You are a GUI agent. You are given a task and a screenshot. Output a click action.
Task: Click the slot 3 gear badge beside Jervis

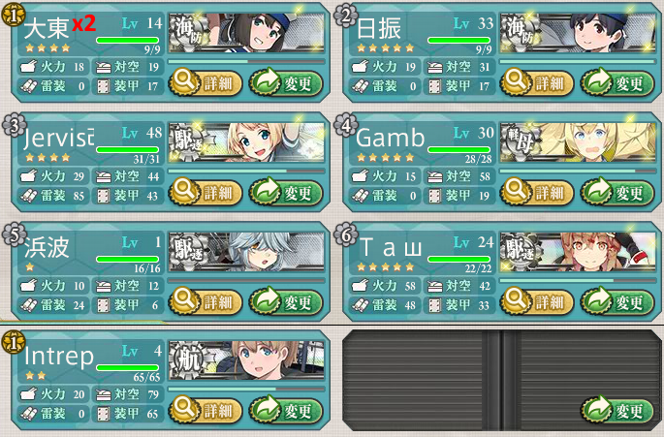[14, 125]
